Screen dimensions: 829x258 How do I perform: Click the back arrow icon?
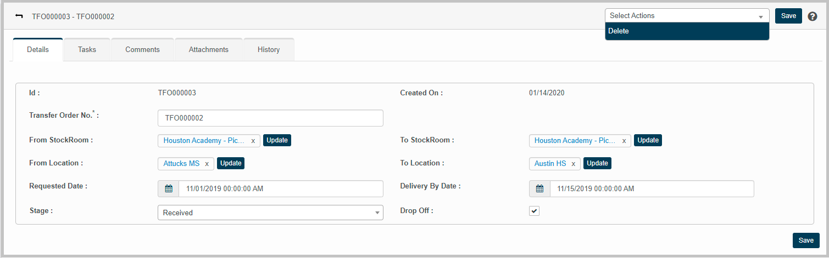tap(19, 16)
